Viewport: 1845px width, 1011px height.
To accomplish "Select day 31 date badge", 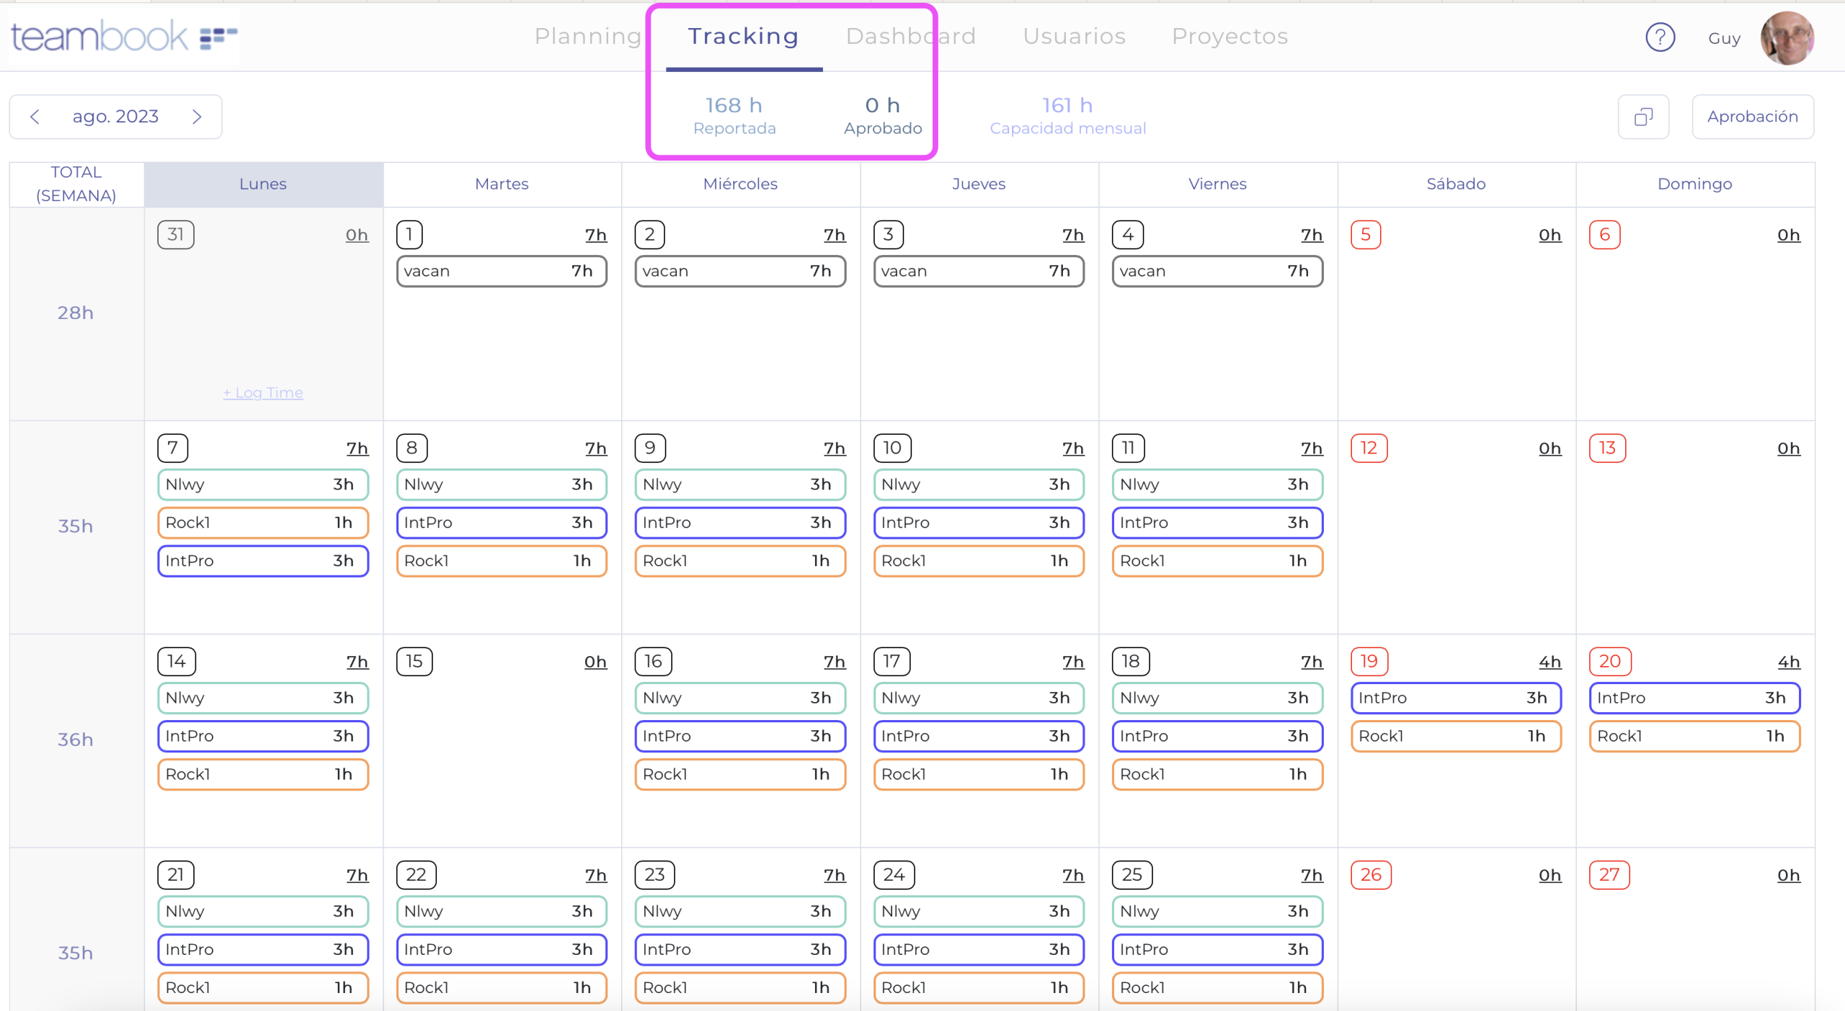I will click(x=175, y=235).
